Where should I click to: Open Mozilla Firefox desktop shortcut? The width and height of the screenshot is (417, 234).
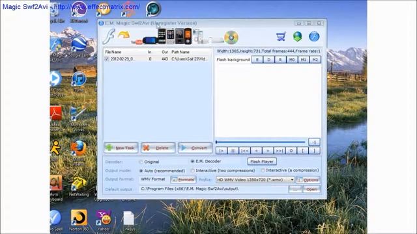coord(78,153)
